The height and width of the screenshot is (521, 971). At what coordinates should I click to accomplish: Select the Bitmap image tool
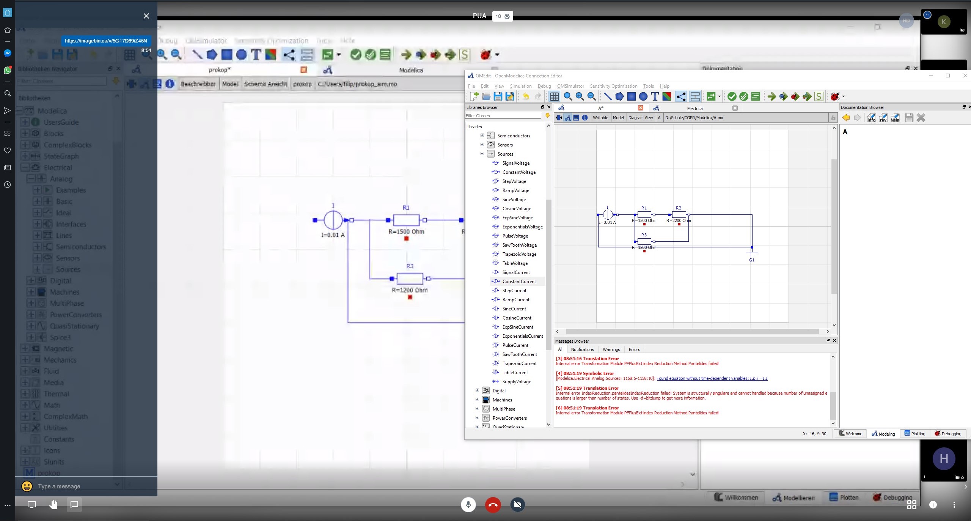click(666, 96)
